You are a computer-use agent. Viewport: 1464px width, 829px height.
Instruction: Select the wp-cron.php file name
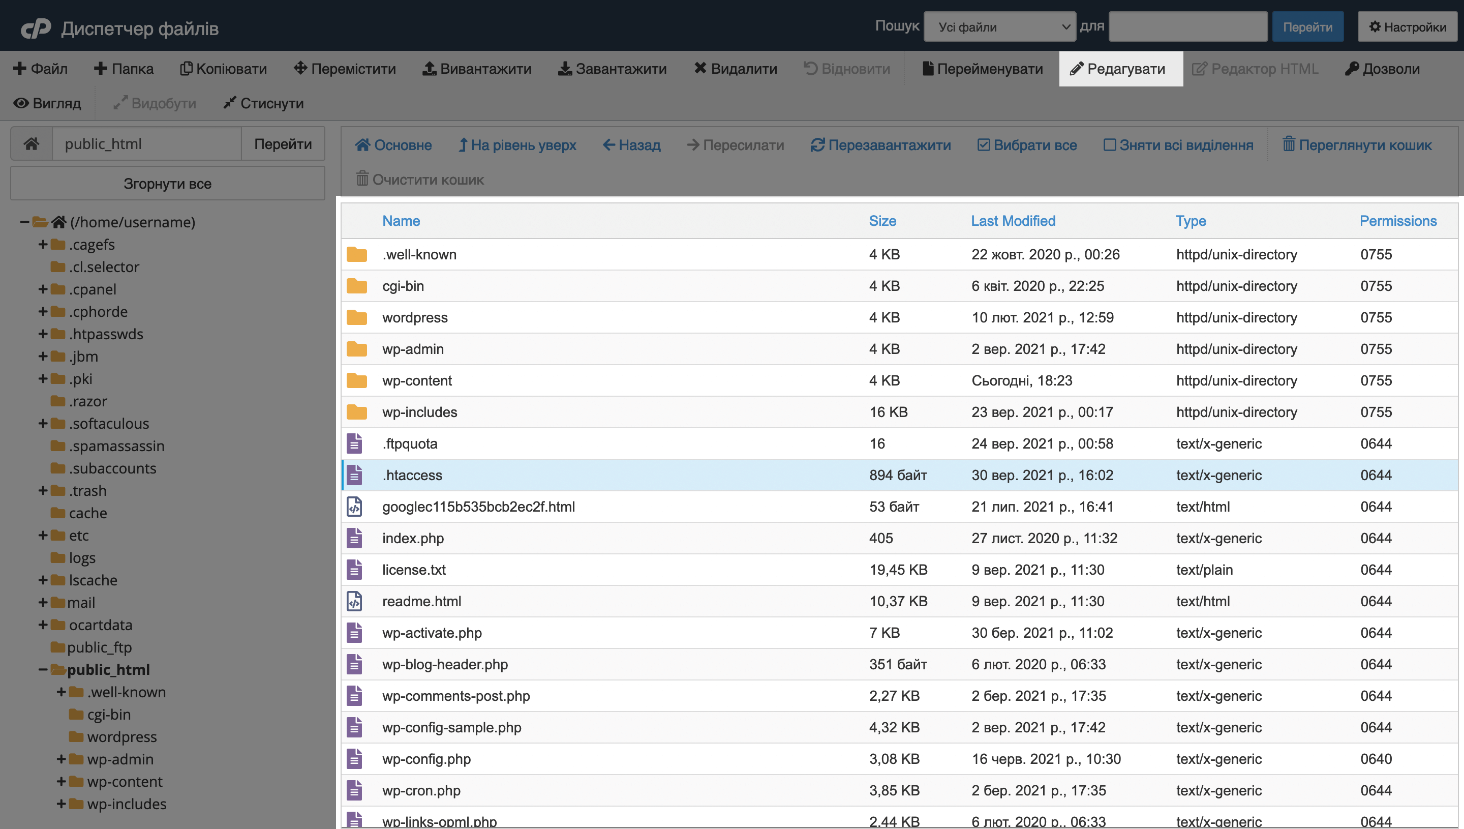click(421, 790)
